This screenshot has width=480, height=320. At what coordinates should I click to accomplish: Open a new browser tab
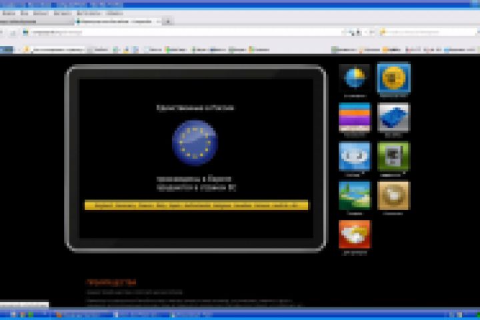tap(168, 21)
